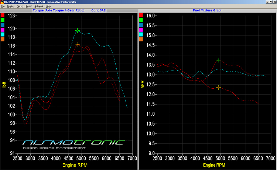Select green run swatch on fuel mixture graph
The image size is (277, 170).
tap(141, 20)
